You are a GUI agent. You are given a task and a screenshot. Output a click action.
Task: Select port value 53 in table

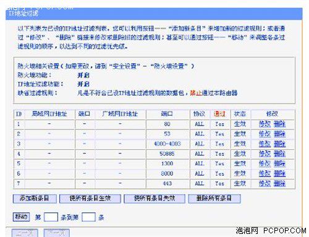(167, 134)
